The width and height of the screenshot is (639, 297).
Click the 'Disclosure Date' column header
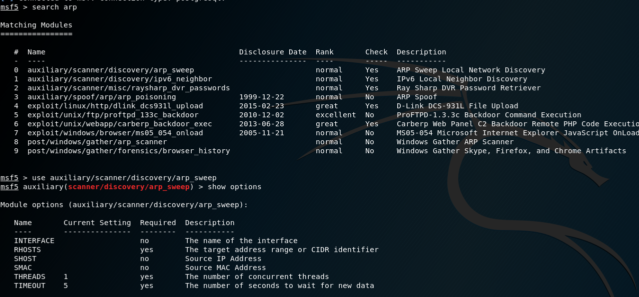point(273,52)
